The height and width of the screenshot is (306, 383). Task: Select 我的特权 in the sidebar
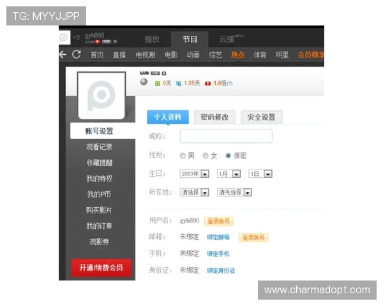pyautogui.click(x=99, y=178)
